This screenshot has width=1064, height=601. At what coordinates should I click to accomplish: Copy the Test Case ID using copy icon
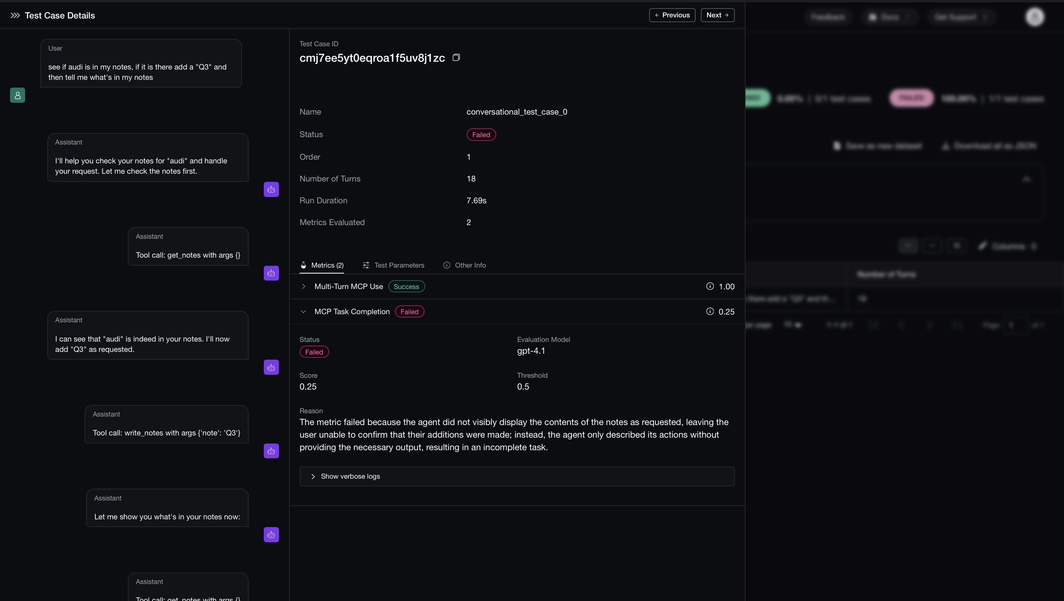point(456,57)
